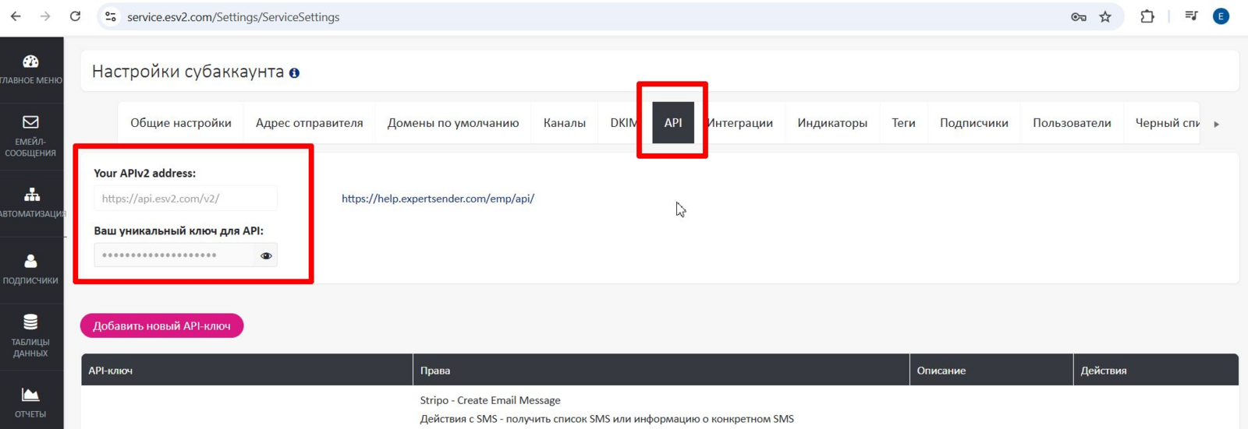The image size is (1248, 429).
Task: Switch to the DKIM tab
Action: point(623,123)
